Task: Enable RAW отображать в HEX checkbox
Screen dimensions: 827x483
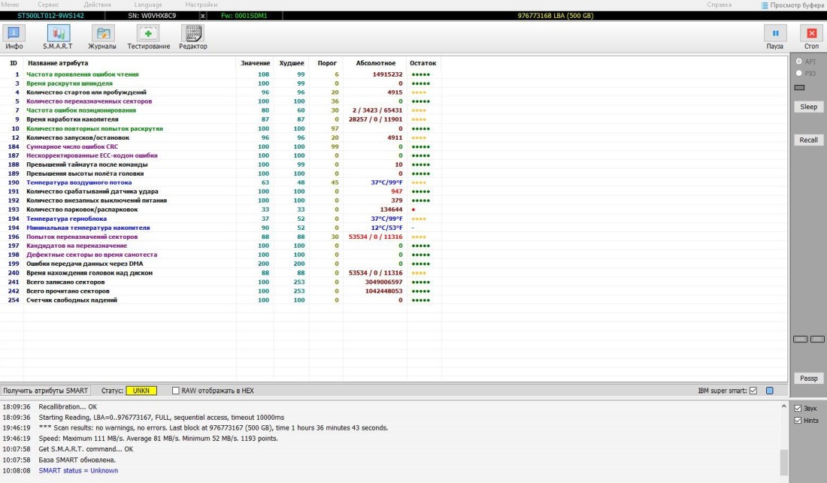Action: pos(176,391)
